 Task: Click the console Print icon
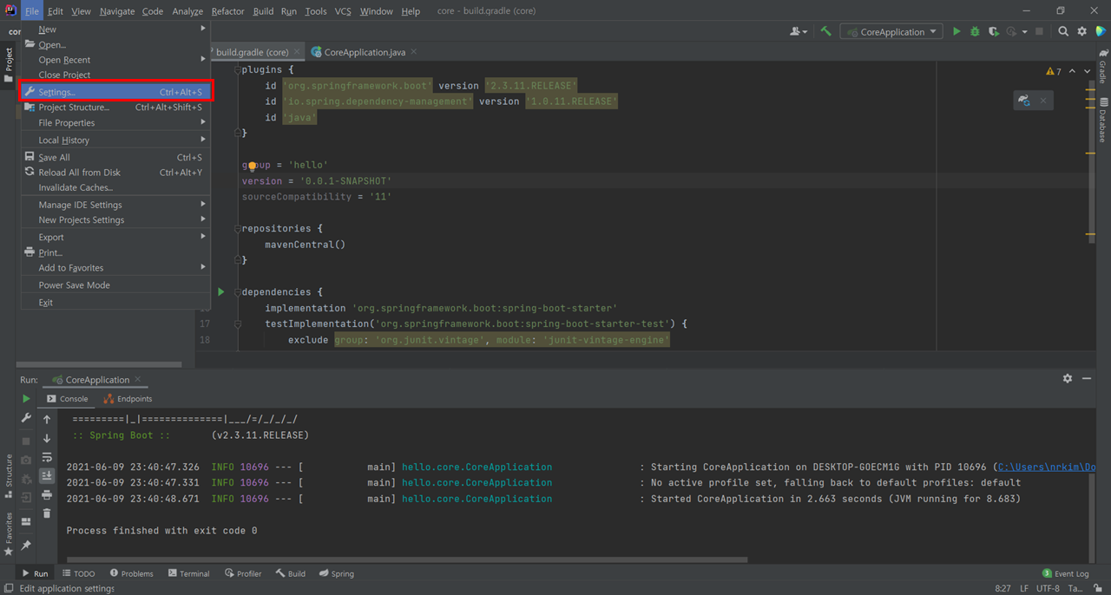pos(47,495)
